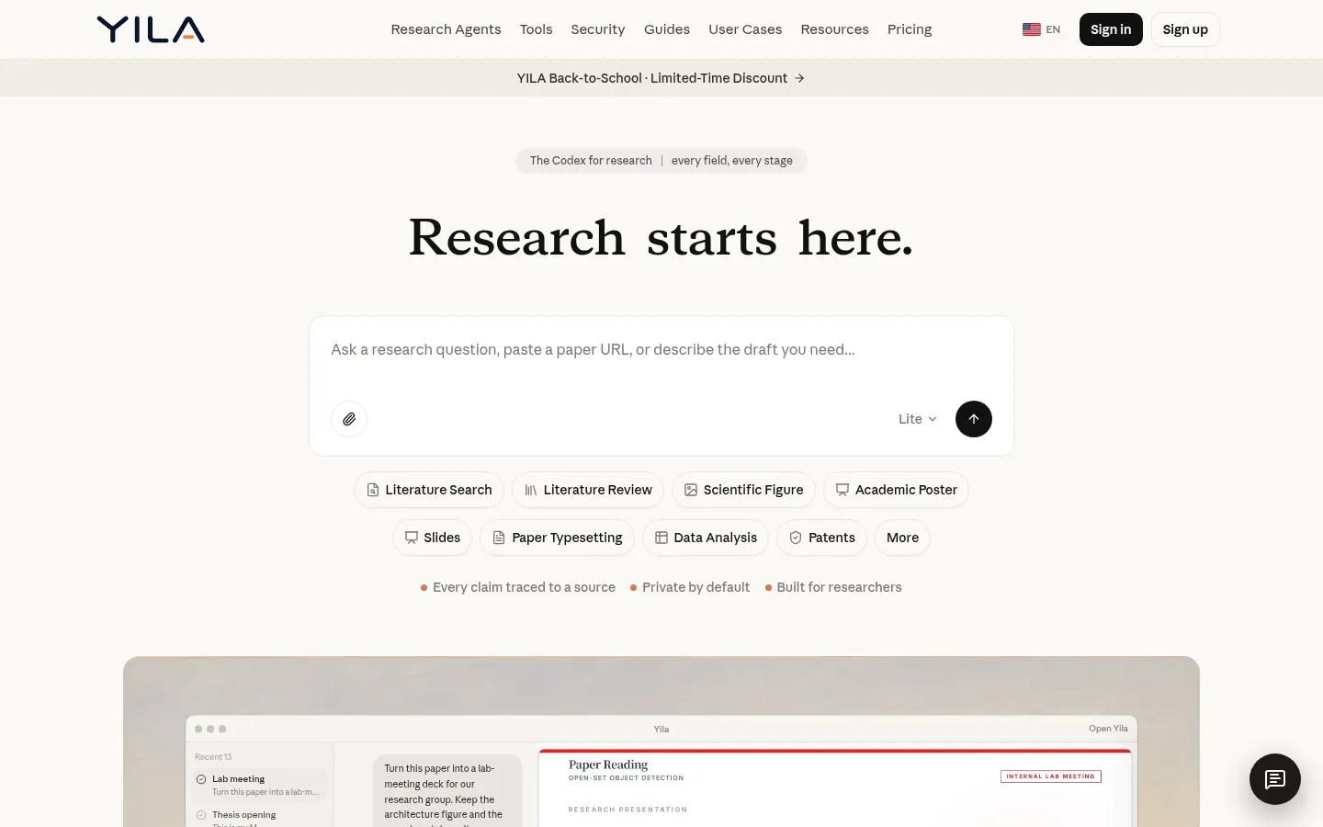Click the Sign in button
This screenshot has height=827, width=1323.
1111,29
